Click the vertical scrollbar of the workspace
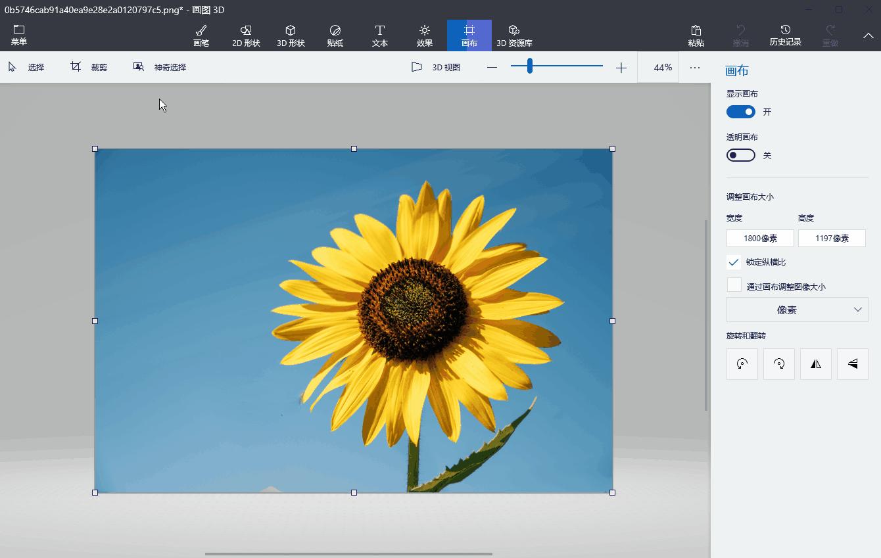This screenshot has width=881, height=558. coord(706,315)
